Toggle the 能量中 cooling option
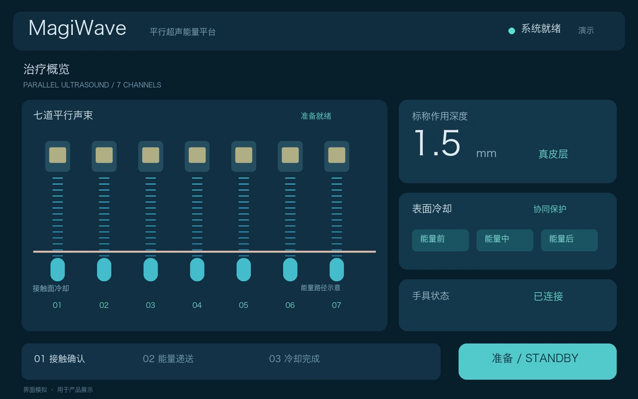The height and width of the screenshot is (399, 638). click(505, 240)
